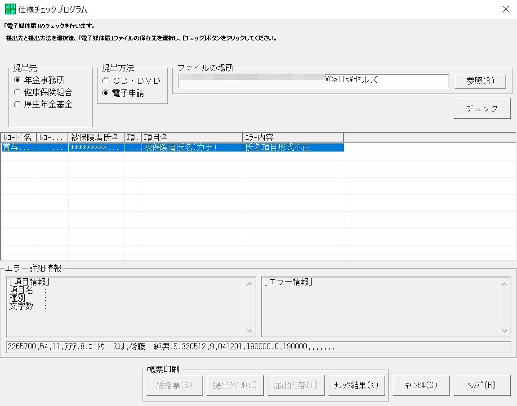Click the 総括票(S) print button

[x=174, y=385]
